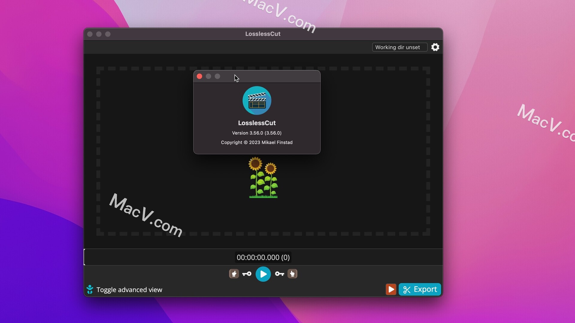Click the LosslessCut clapperboard app icon
575x323 pixels.
(257, 100)
